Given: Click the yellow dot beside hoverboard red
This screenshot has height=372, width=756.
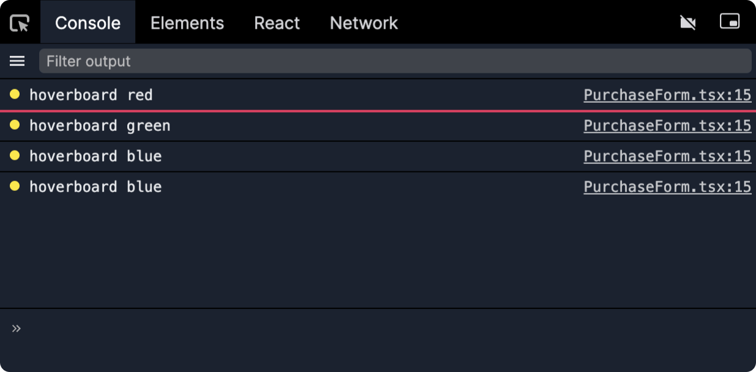Looking at the screenshot, I should (15, 94).
